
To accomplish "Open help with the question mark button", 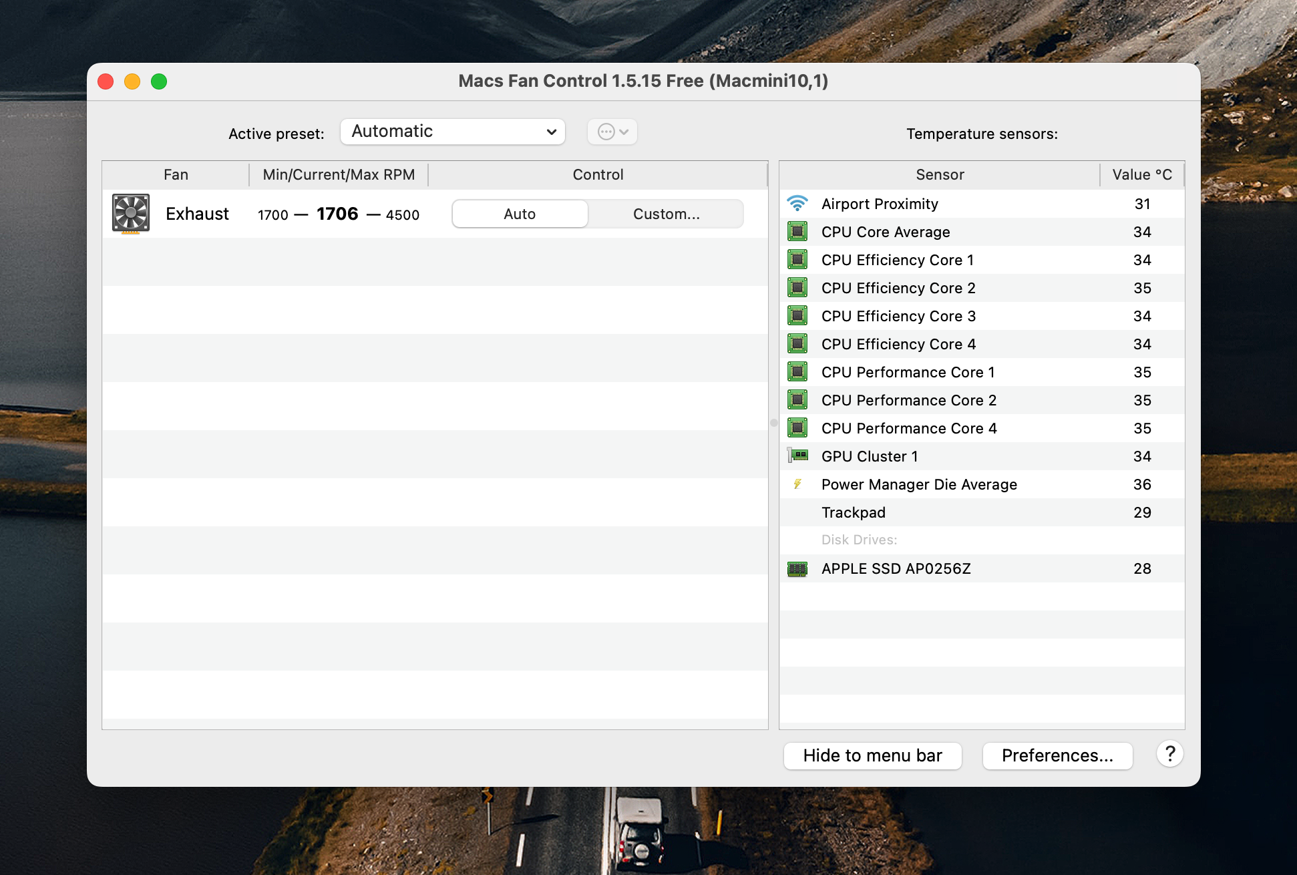I will [x=1169, y=755].
